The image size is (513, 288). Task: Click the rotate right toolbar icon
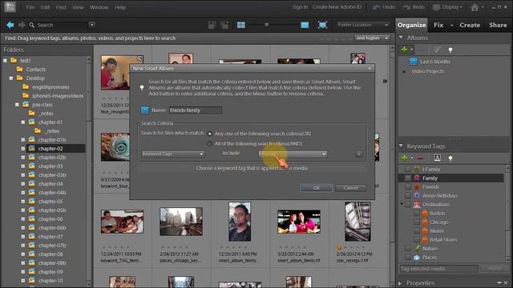tap(224, 25)
